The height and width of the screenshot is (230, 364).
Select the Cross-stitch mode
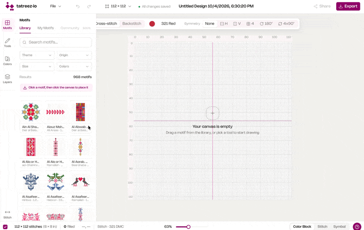coord(107,24)
